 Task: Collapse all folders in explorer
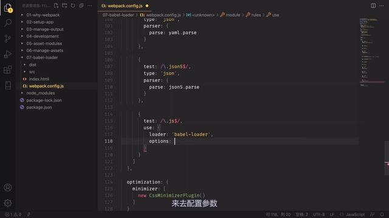coord(81,5)
